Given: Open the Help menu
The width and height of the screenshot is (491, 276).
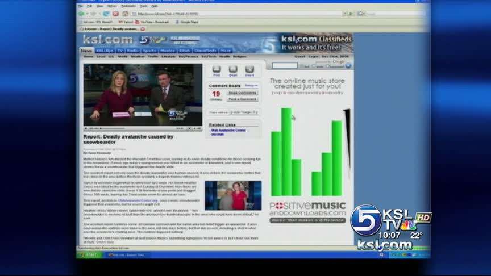Looking at the screenshot, I should (155, 6).
